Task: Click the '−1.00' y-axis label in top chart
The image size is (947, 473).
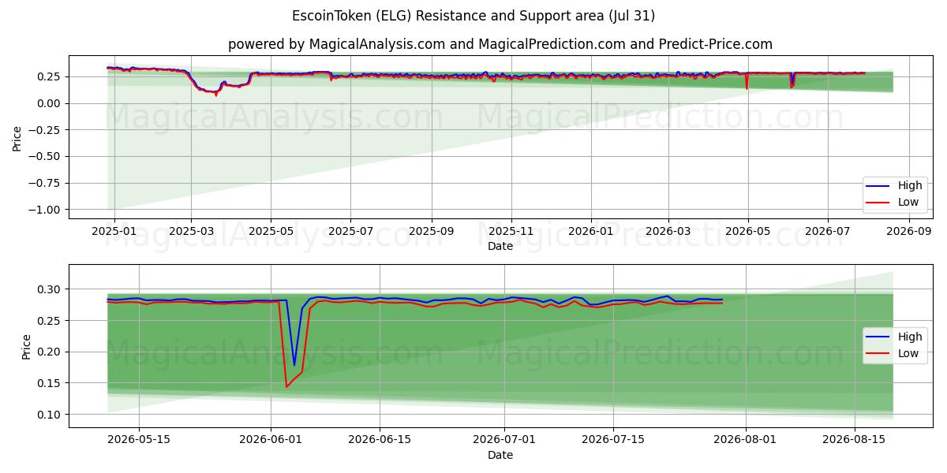Action: pos(47,210)
